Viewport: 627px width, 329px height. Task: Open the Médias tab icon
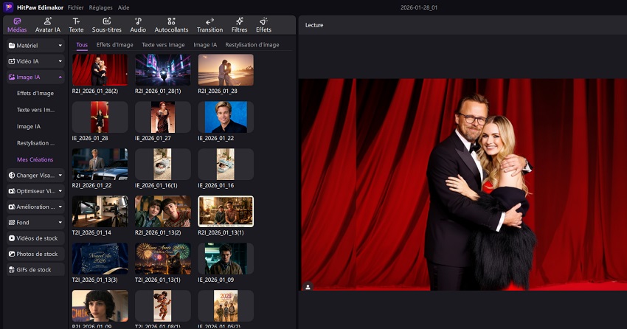coord(17,21)
